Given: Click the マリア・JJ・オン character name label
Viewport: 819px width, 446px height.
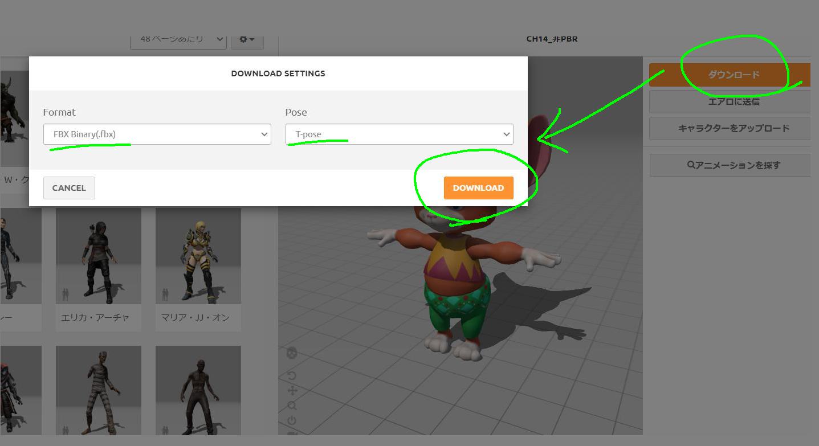Looking at the screenshot, I should [x=195, y=318].
